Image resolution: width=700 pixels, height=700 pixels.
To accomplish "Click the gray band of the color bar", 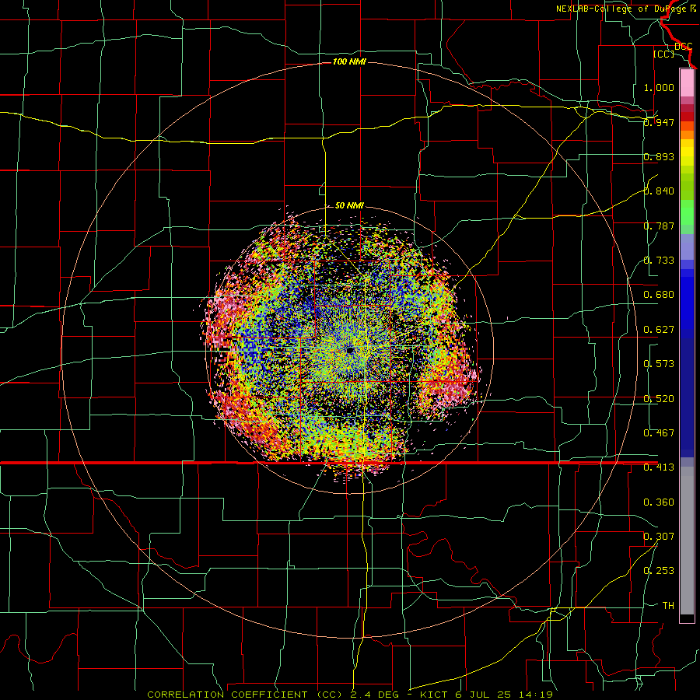I will 687,541.
